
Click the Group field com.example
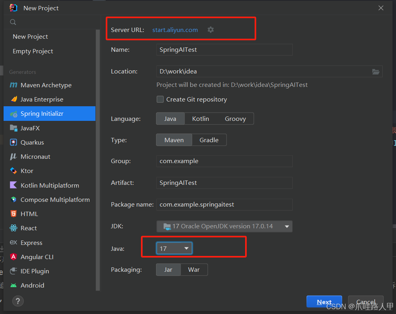tap(224, 161)
